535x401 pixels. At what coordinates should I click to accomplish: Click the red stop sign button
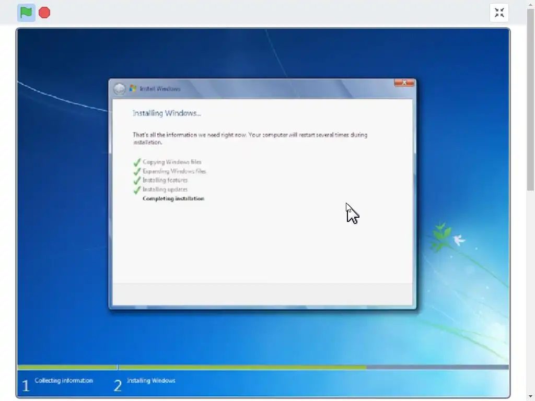44,13
